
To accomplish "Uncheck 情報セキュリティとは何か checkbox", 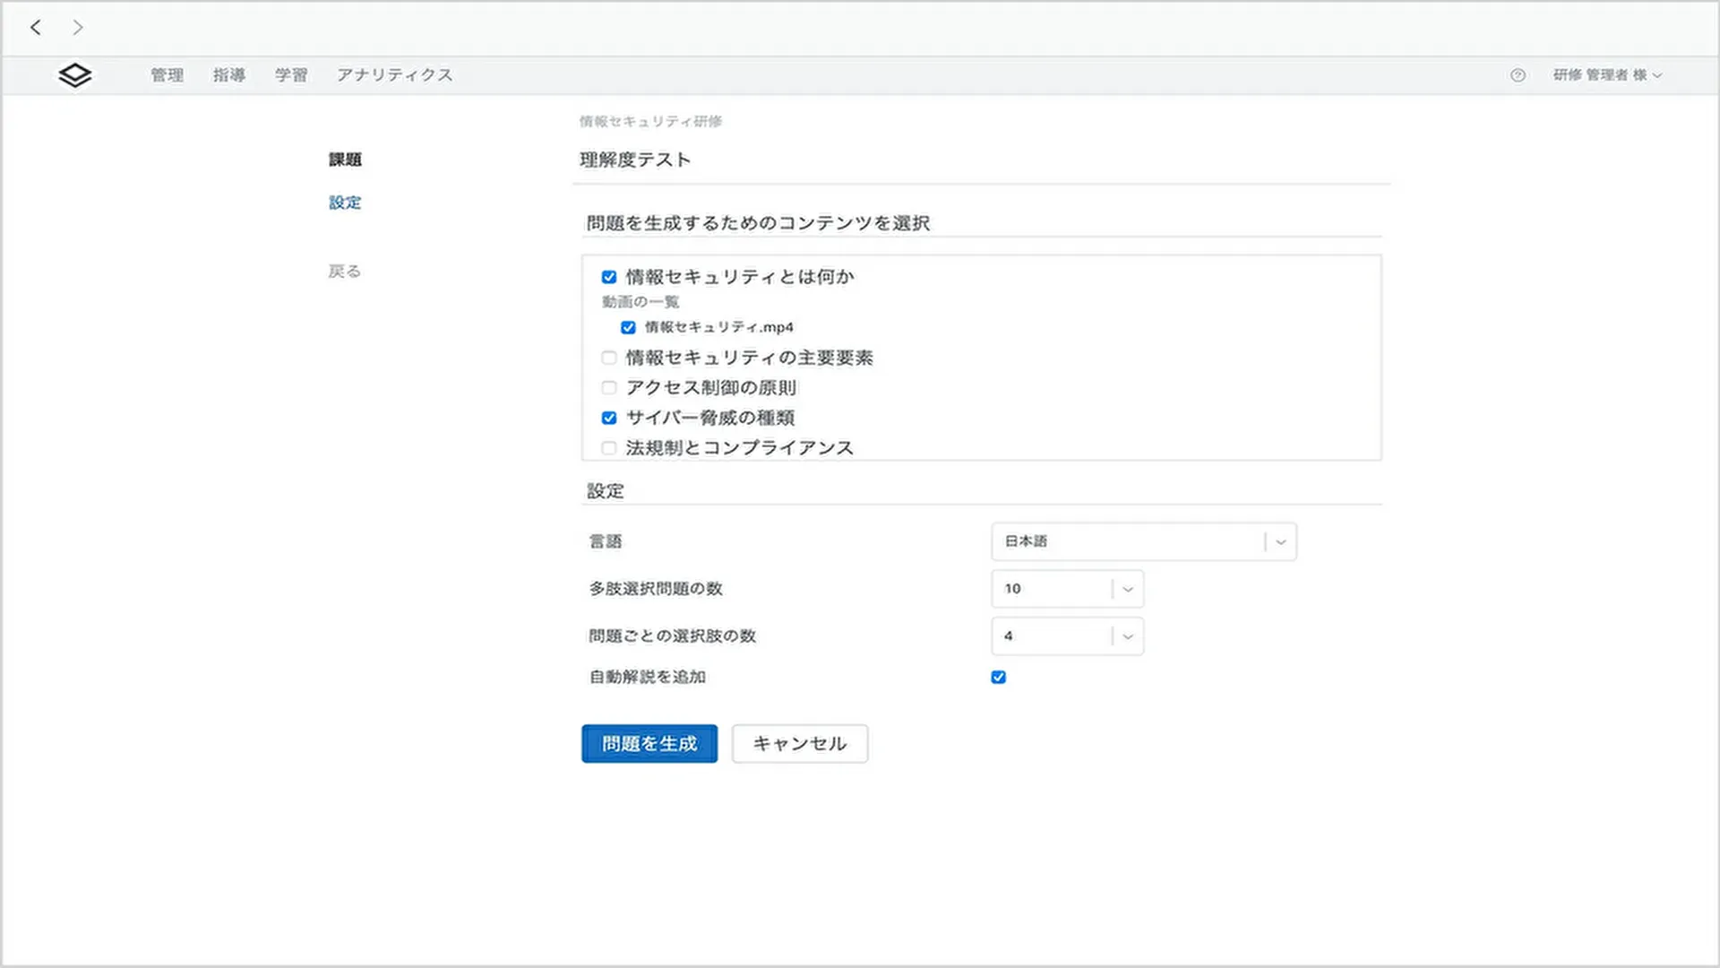I will [609, 277].
